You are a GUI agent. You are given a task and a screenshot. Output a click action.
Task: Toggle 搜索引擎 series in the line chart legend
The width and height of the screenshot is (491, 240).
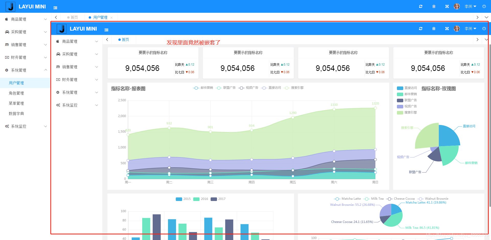pos(294,88)
